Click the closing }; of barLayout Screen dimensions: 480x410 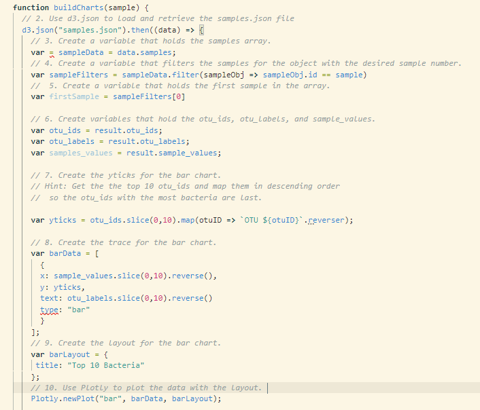tap(35, 377)
